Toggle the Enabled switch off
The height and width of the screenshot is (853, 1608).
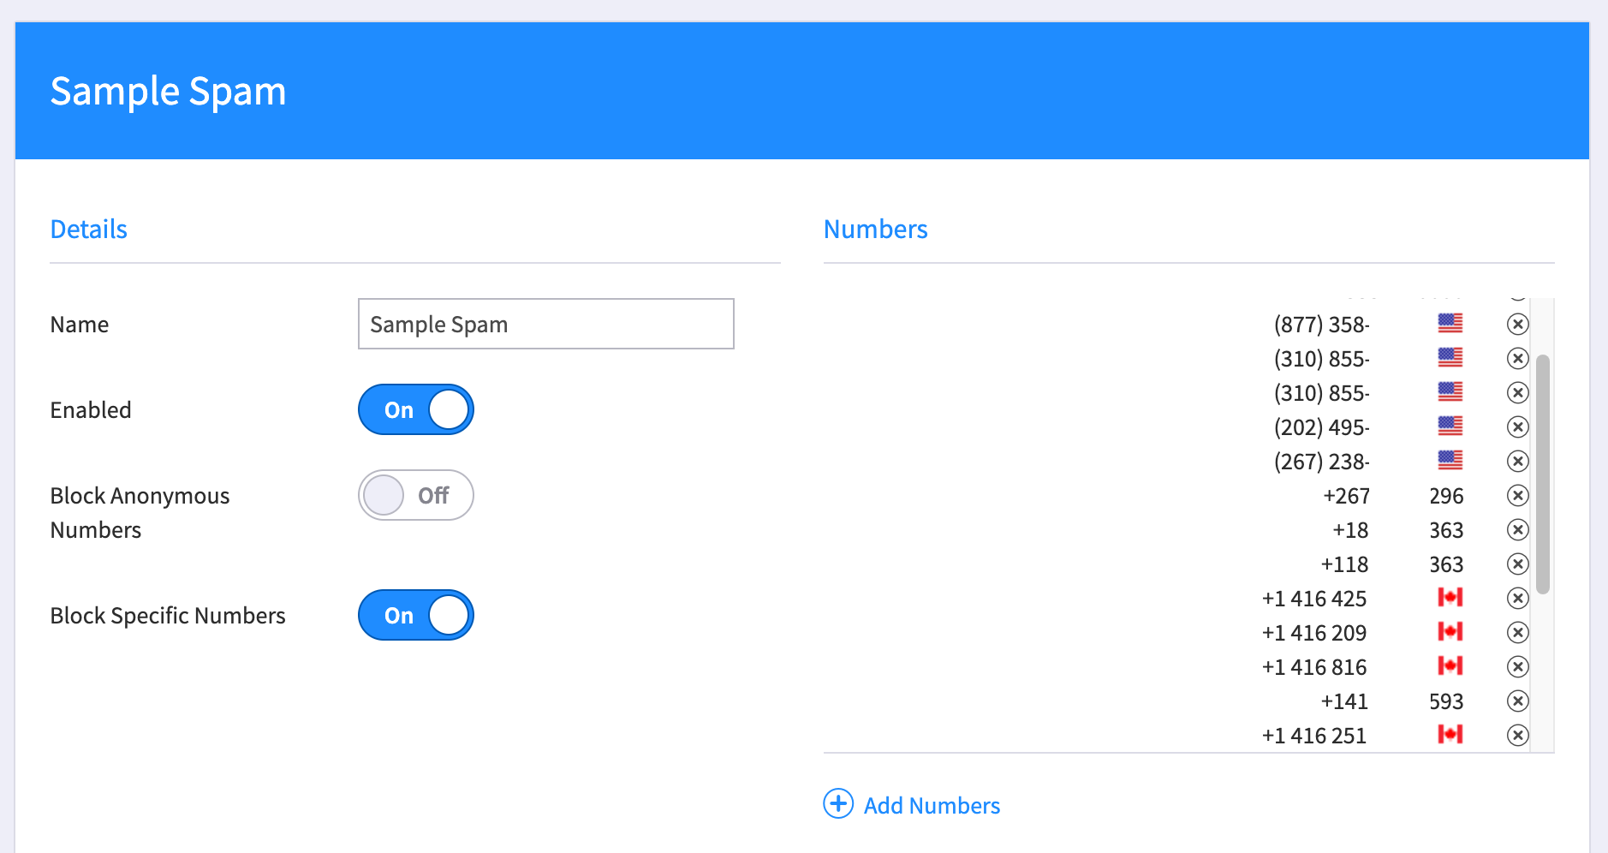pyautogui.click(x=416, y=409)
